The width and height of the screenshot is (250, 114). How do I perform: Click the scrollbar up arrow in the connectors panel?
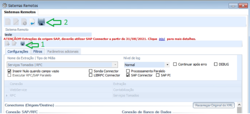[239, 105]
